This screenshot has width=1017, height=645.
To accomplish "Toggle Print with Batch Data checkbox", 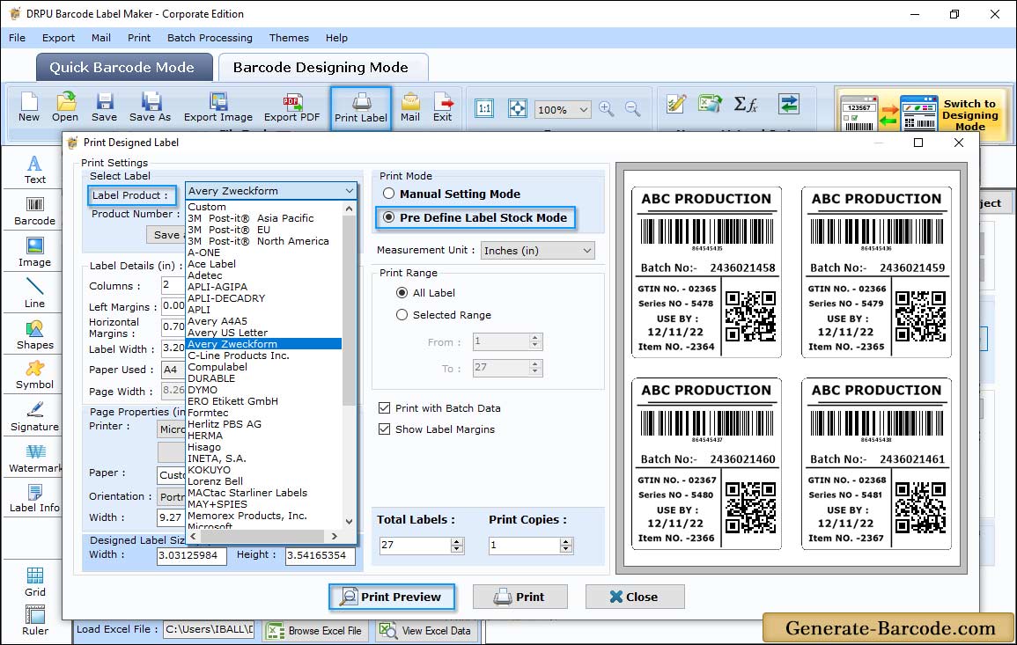I will pyautogui.click(x=384, y=408).
